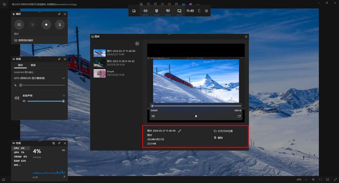The width and height of the screenshot is (339, 183).
Task: Expand the GF51 audio output device dropdown
Action: coord(64,78)
